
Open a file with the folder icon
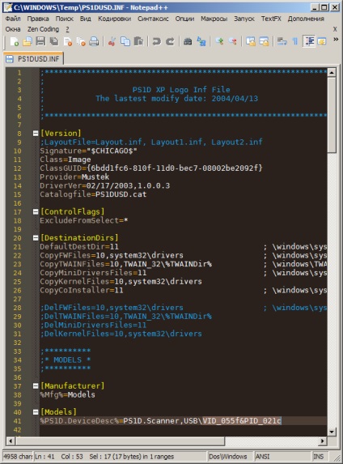tap(28, 42)
